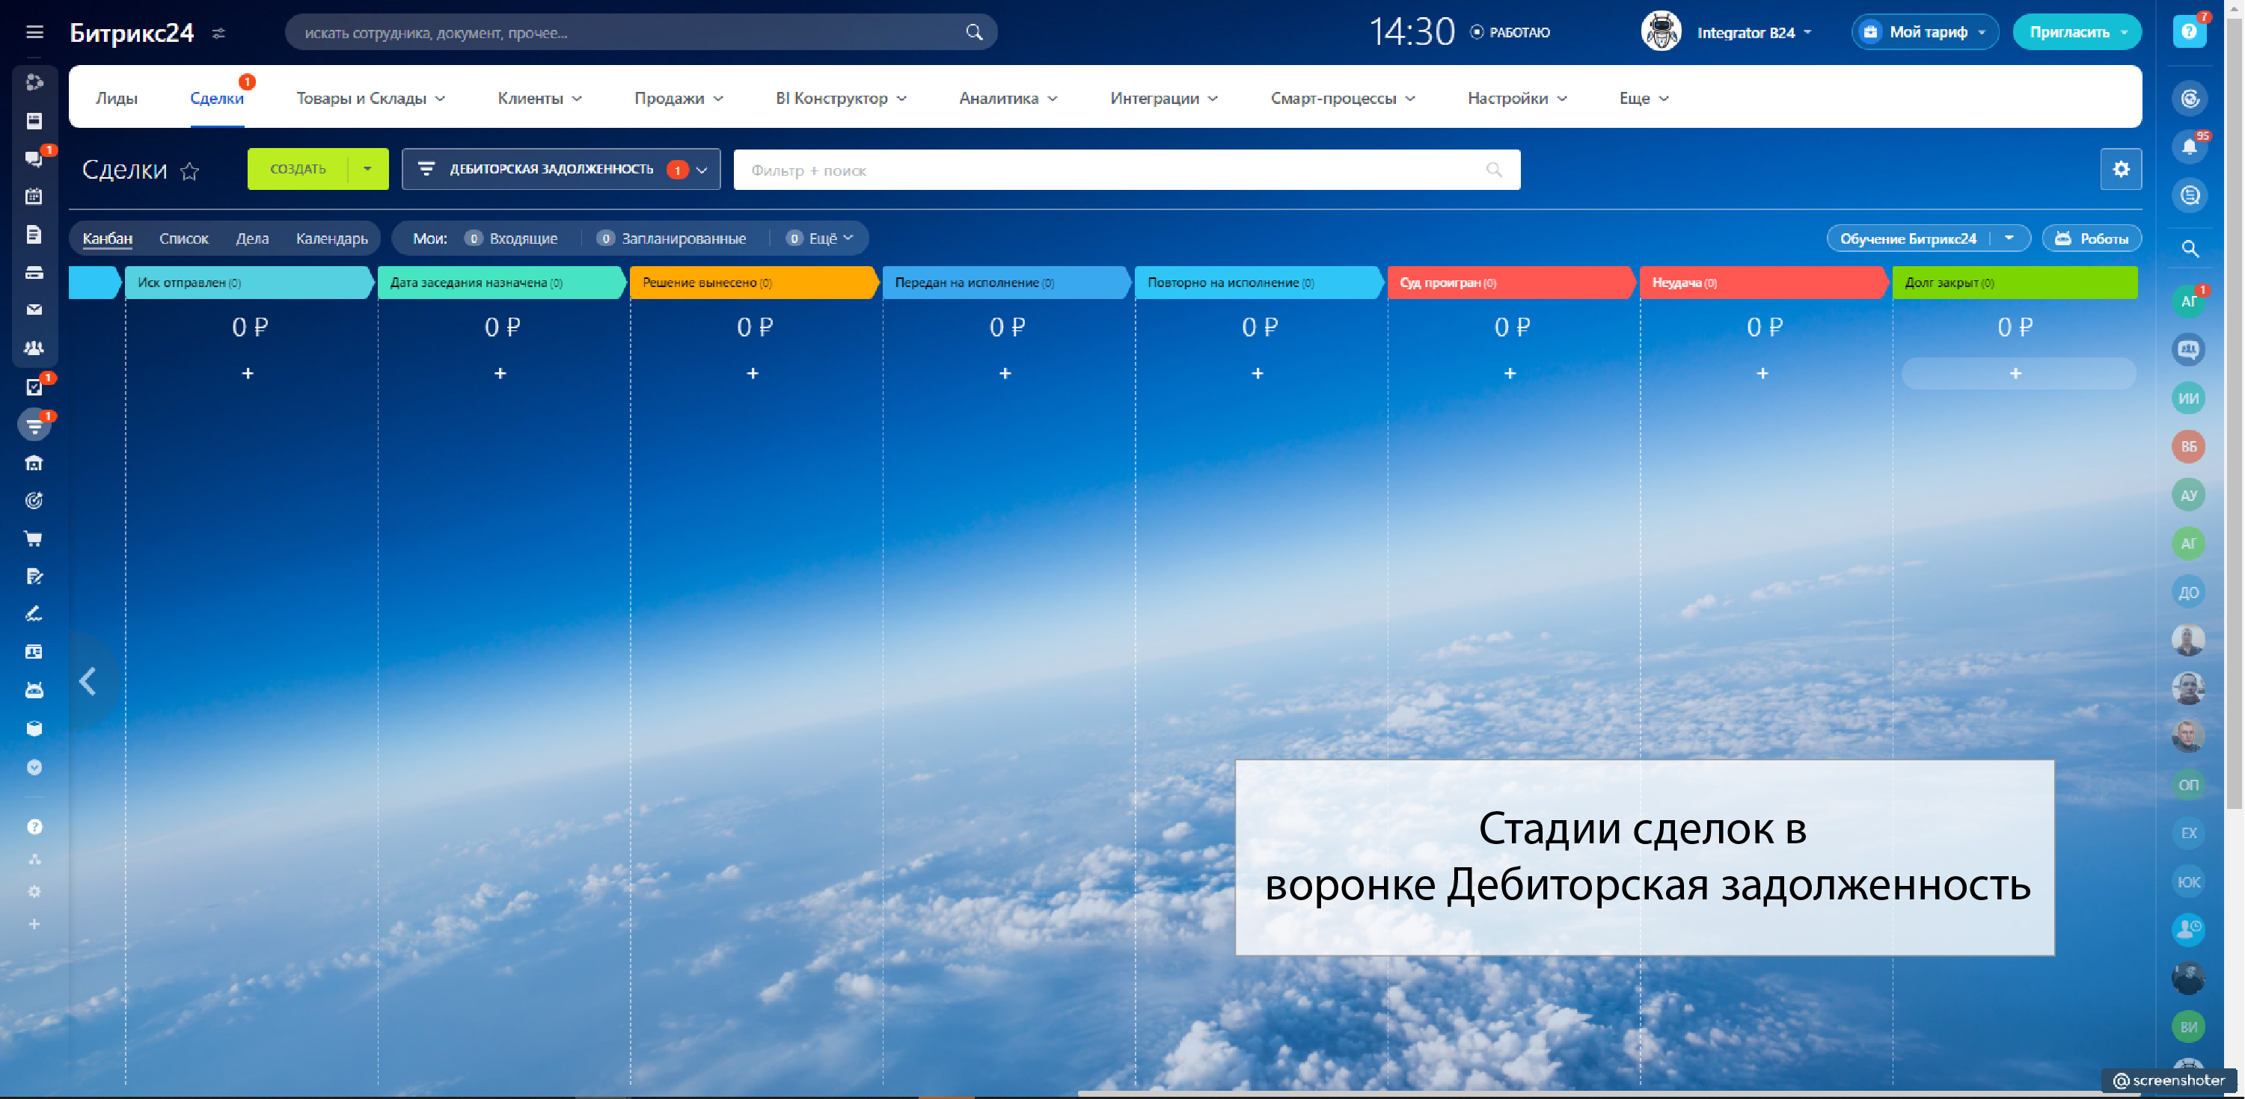Expand the Товары и Склады menu

coord(370,99)
